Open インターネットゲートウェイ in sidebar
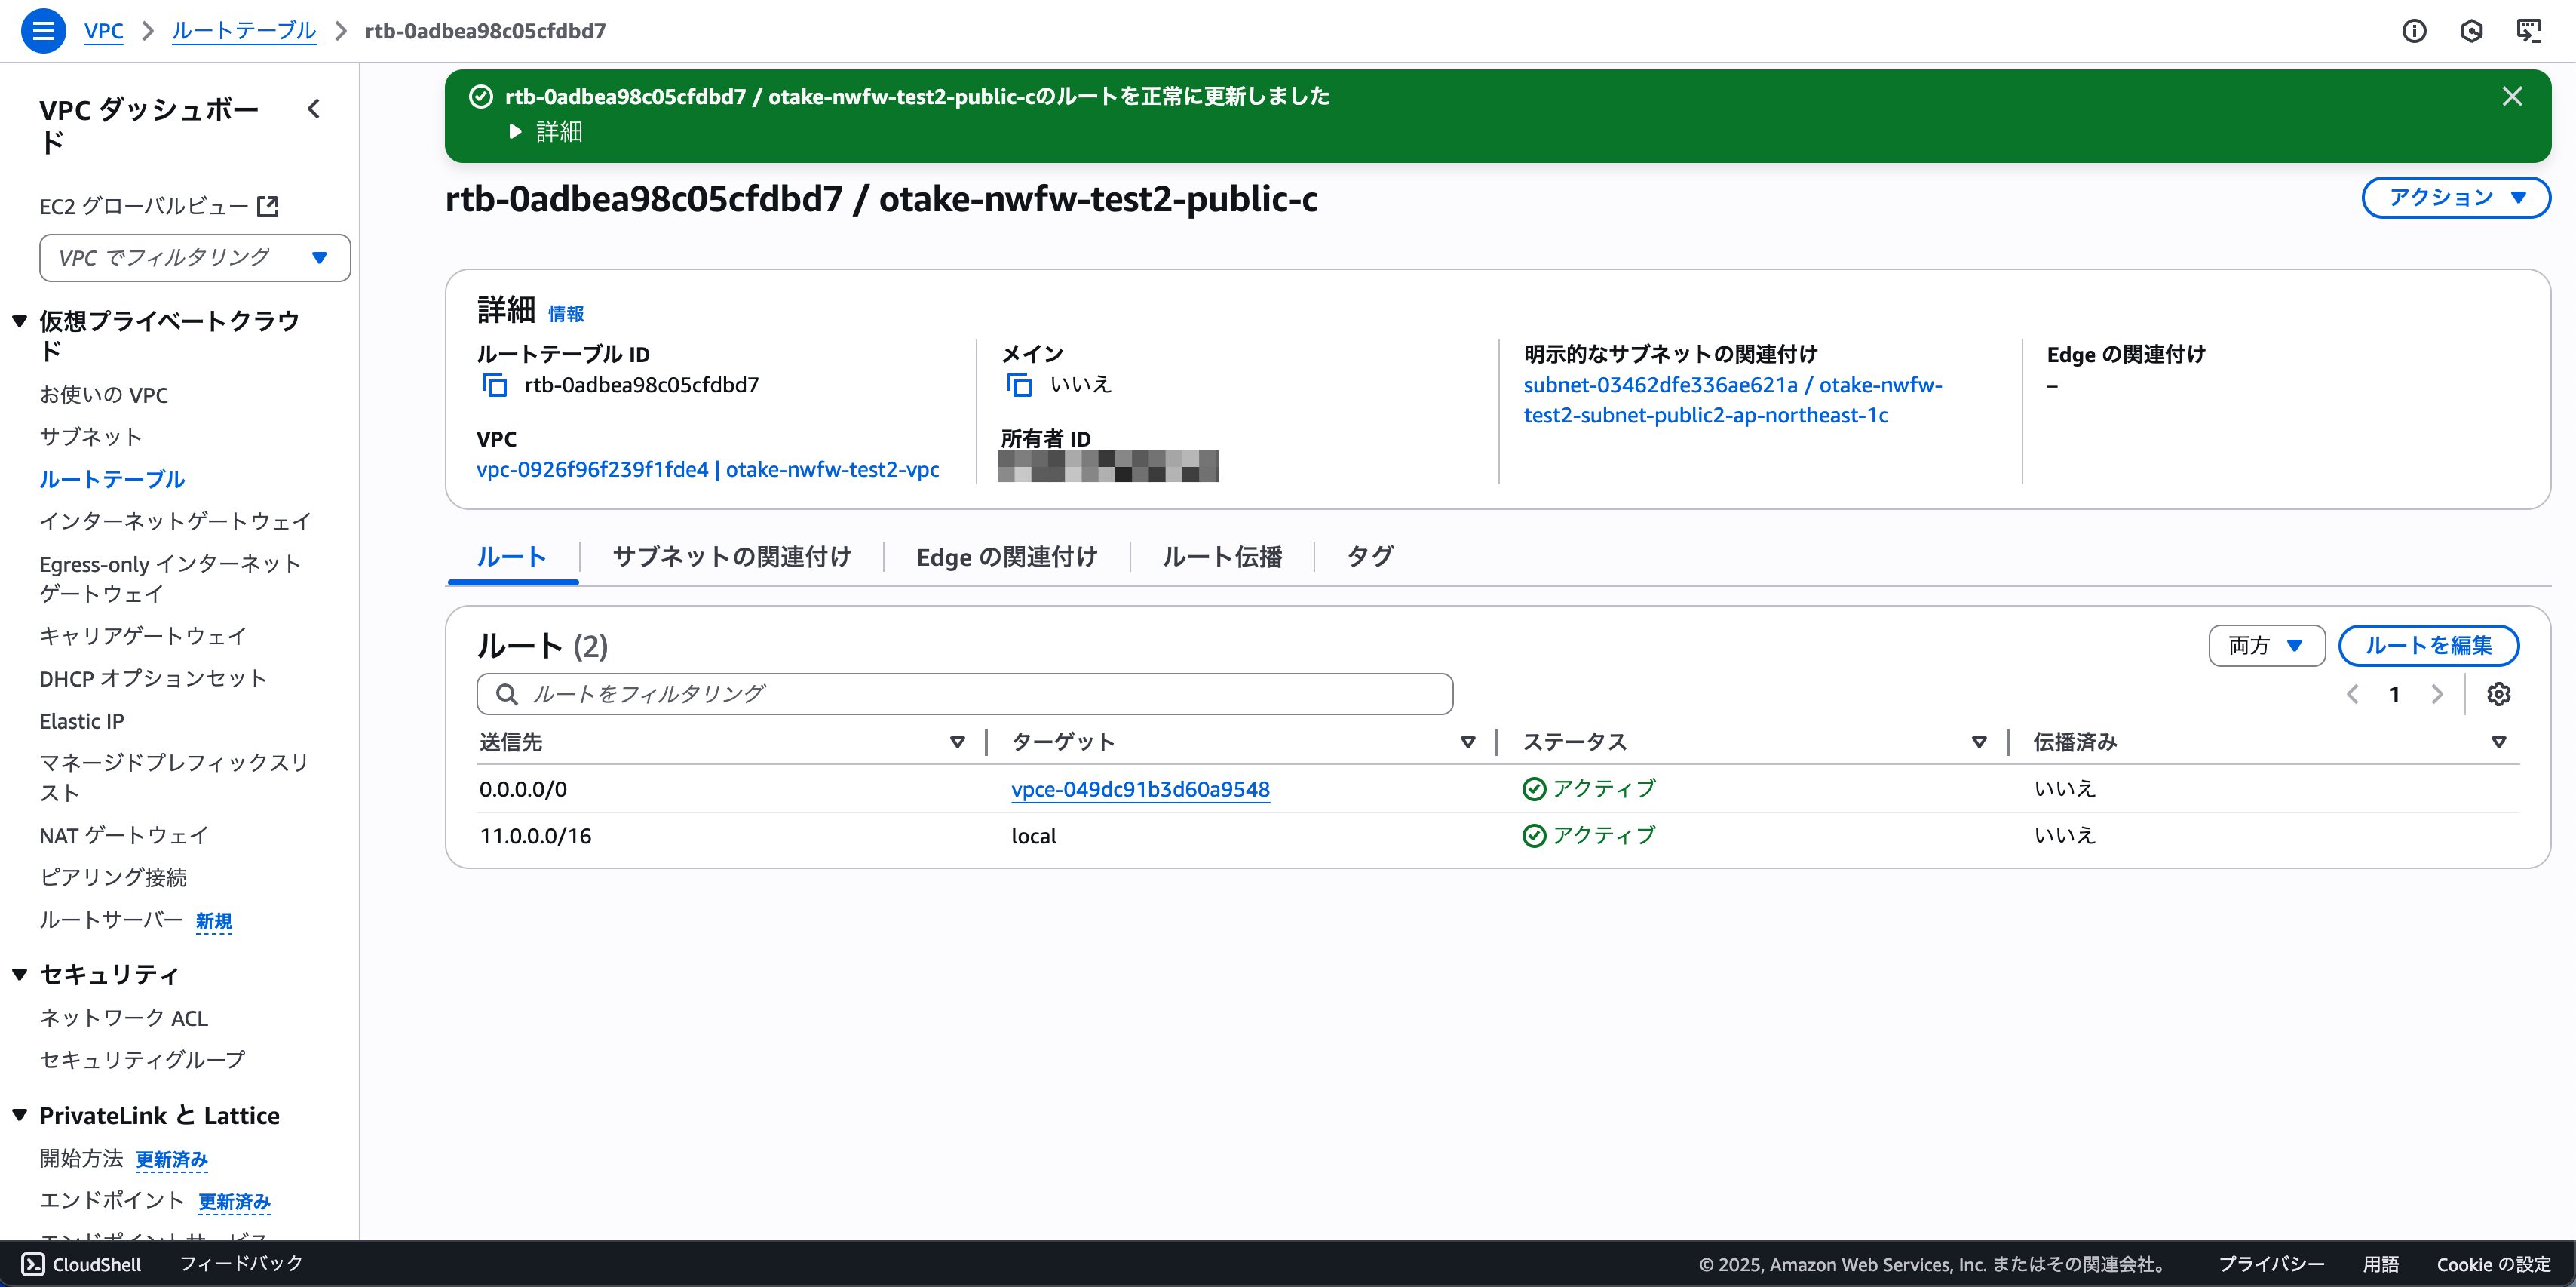Viewport: 2576px width, 1287px height. (176, 521)
